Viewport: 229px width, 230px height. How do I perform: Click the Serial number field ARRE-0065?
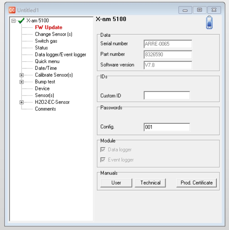coord(168,44)
